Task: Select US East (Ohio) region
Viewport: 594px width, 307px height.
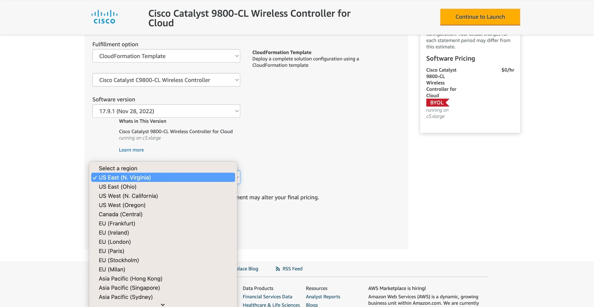Action: 118,187
